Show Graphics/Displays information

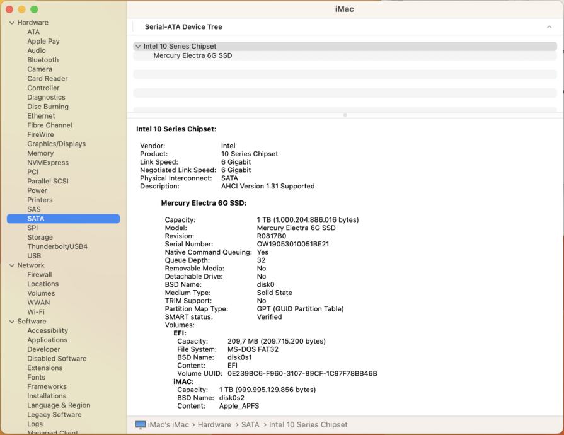(x=56, y=144)
